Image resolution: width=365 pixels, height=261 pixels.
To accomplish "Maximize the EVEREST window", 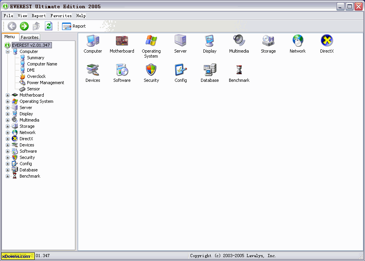I will pyautogui.click(x=349, y=7).
